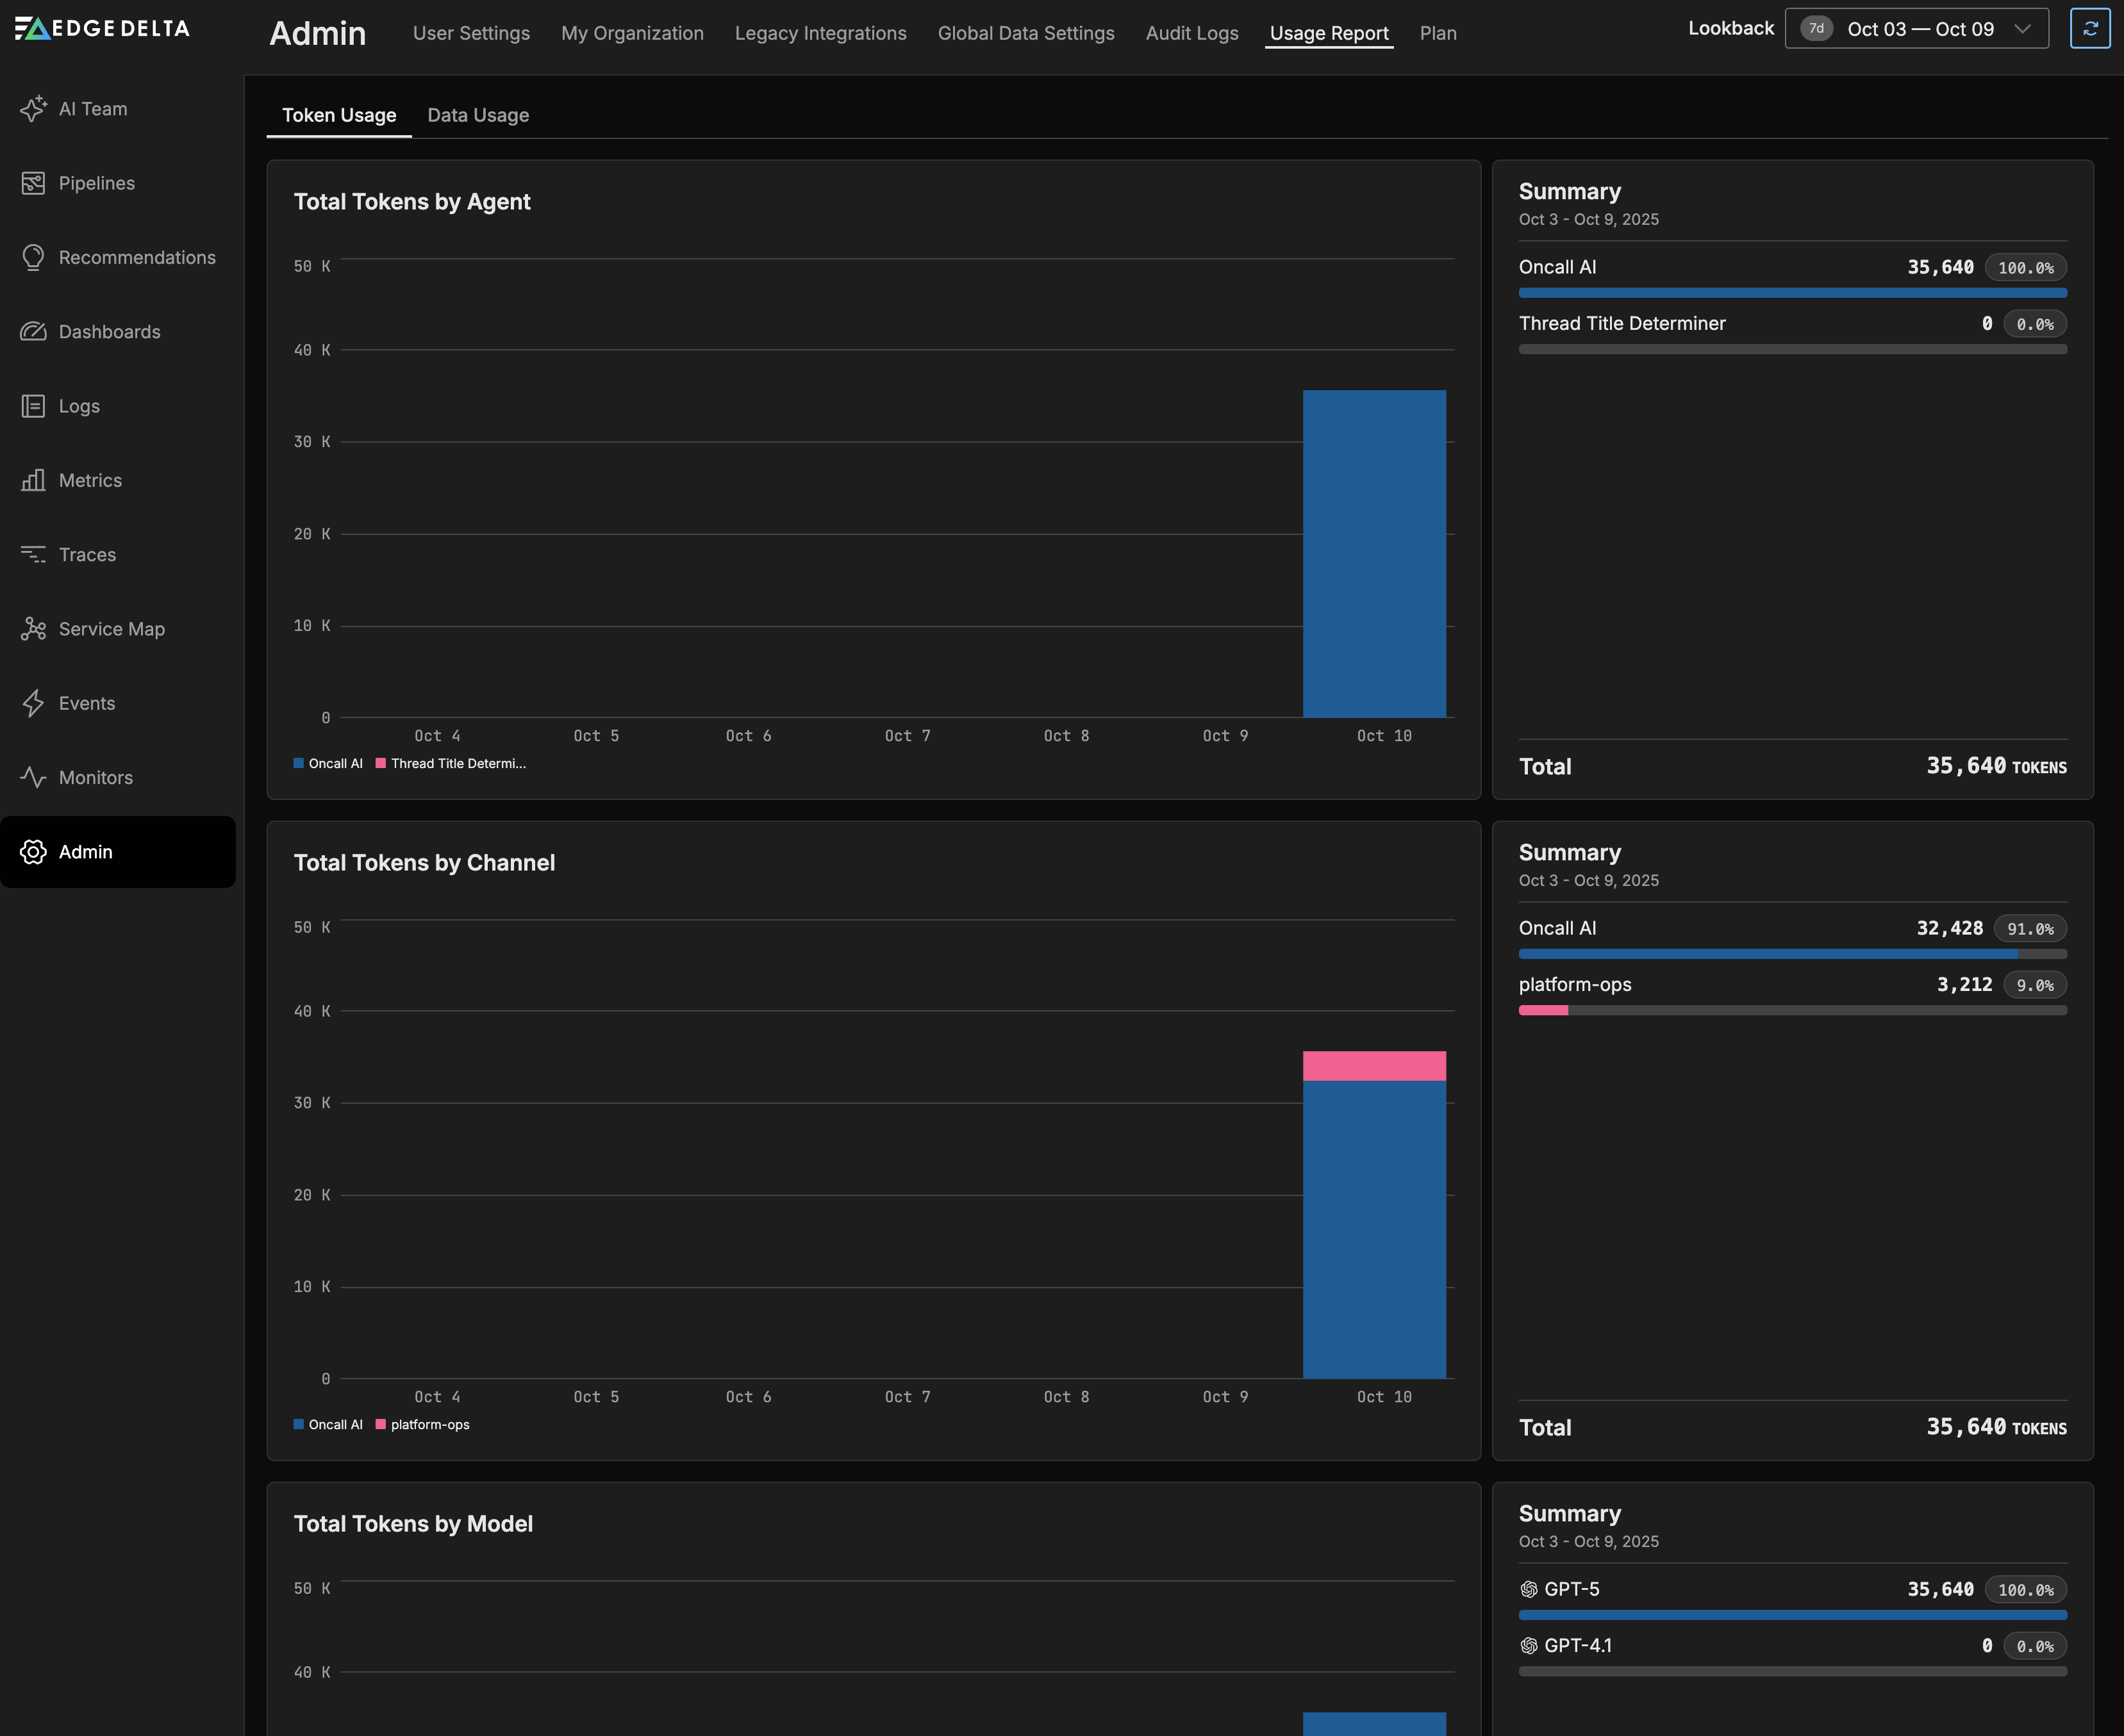Click the Recommendations lightbulb icon

[33, 257]
